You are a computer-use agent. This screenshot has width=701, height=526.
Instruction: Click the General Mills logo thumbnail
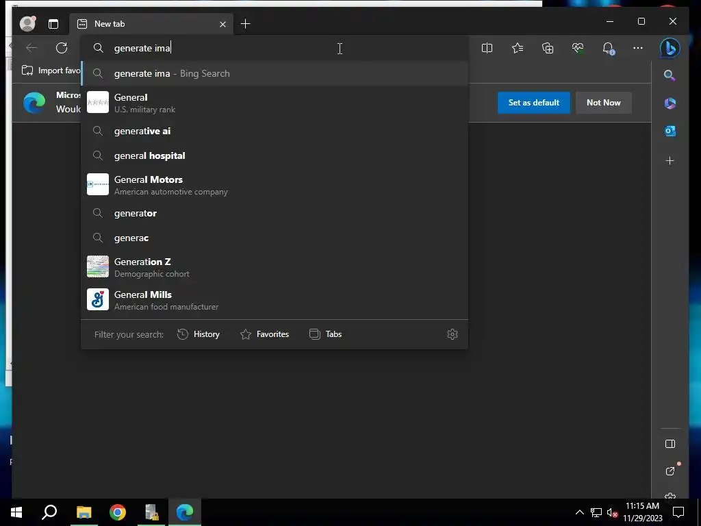pyautogui.click(x=97, y=299)
